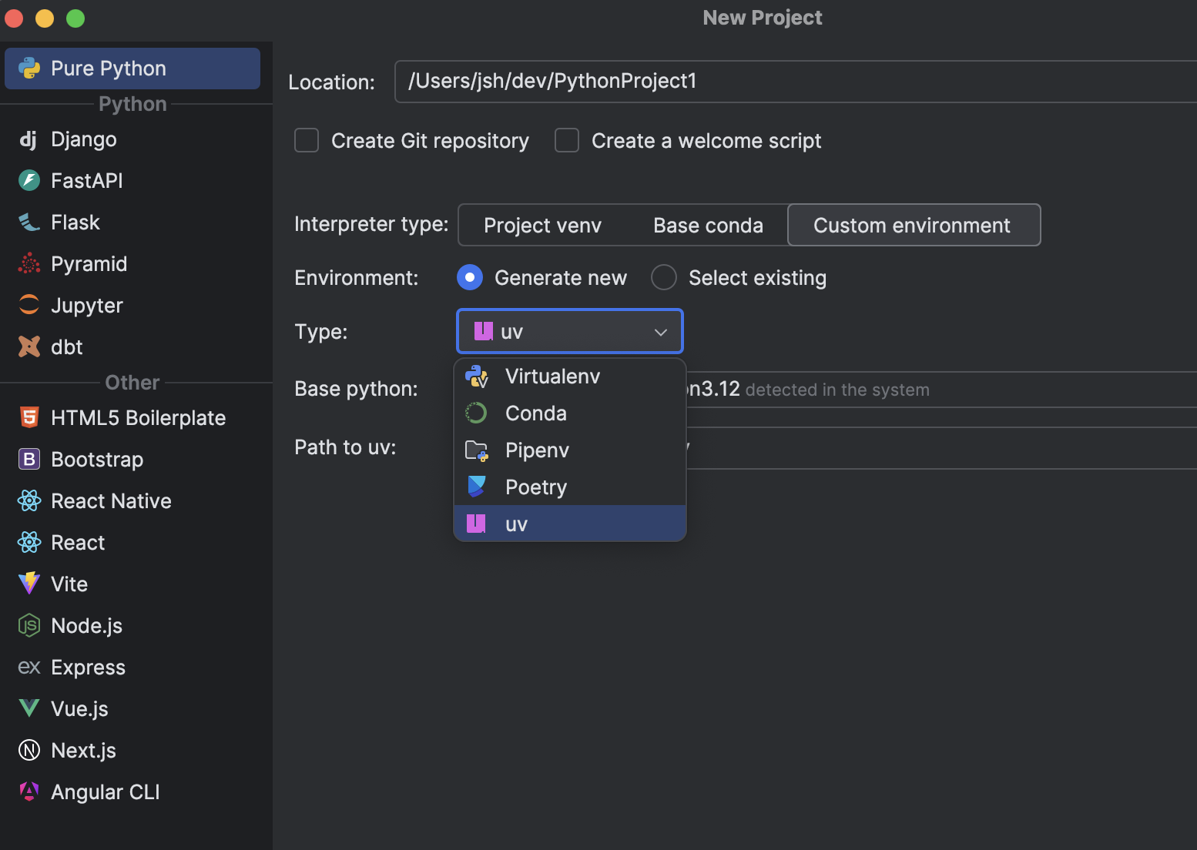Viewport: 1197px width, 850px height.
Task: Click the Pyramid red dots icon
Action: [x=29, y=264]
